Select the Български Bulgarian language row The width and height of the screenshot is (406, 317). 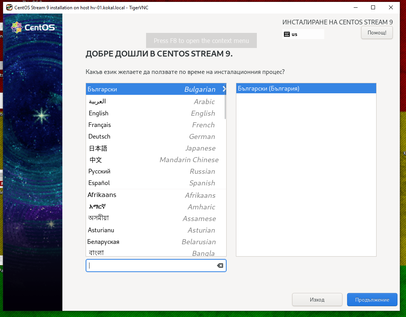tap(156, 89)
